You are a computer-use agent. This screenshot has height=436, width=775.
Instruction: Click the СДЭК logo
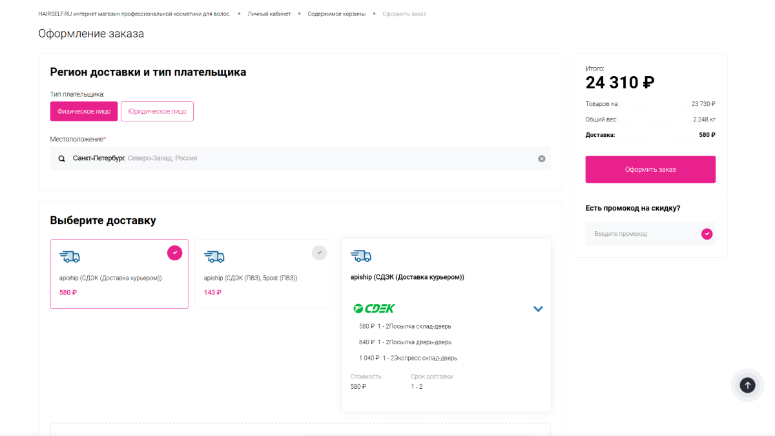(x=374, y=309)
